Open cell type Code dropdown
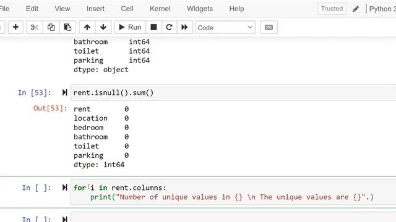The height and width of the screenshot is (222, 396). (x=225, y=27)
